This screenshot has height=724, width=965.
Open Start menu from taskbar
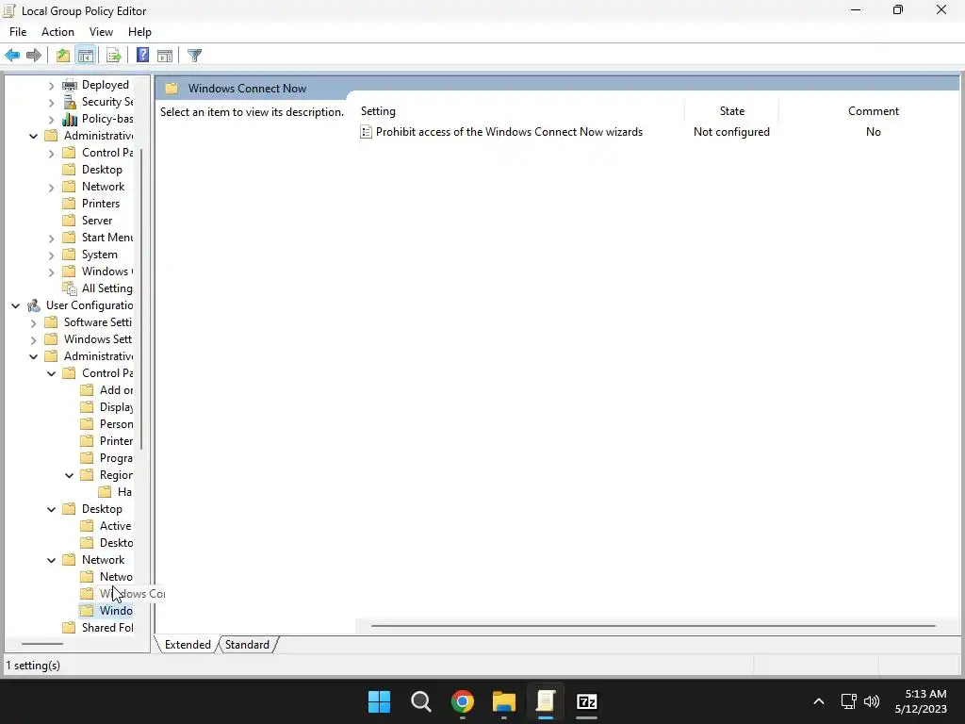click(379, 701)
